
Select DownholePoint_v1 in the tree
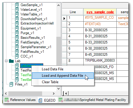coord(34,19)
